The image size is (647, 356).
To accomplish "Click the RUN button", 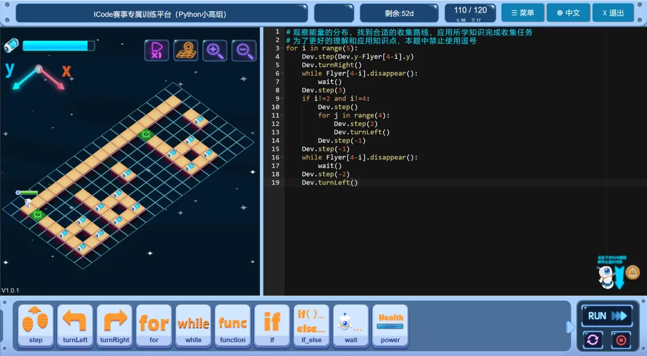I will 607,316.
